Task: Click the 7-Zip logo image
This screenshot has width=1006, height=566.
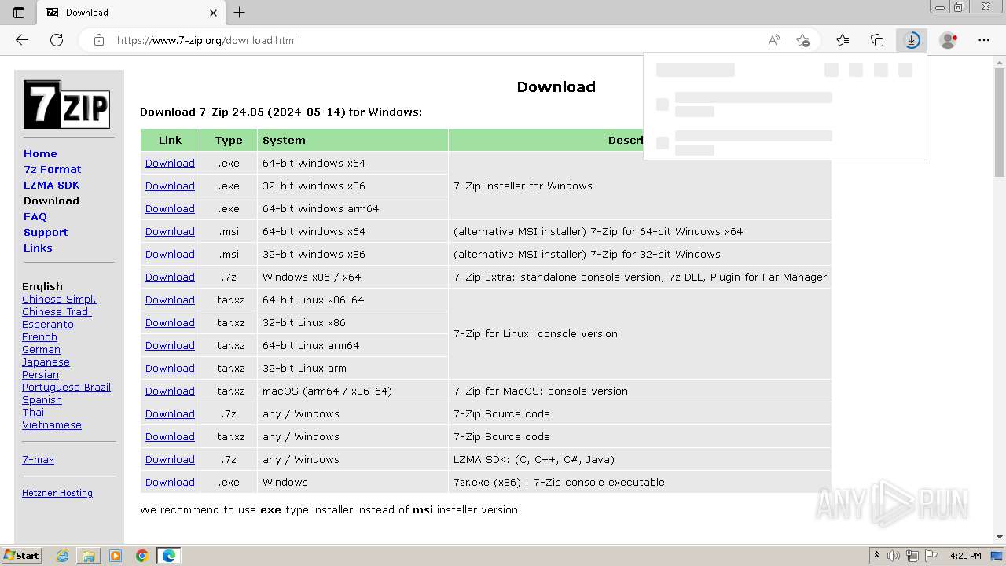Action: click(x=67, y=104)
